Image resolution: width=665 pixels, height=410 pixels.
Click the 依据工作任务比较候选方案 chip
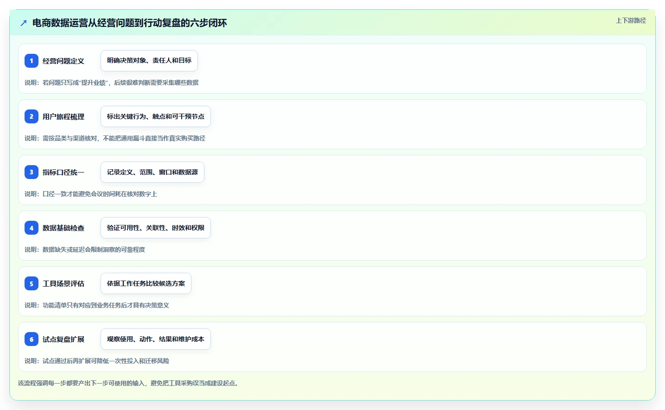146,283
